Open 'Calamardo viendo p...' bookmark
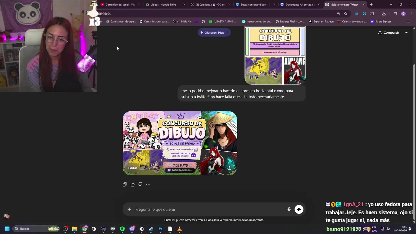Image resolution: width=416 pixels, height=234 pixels. [x=352, y=22]
